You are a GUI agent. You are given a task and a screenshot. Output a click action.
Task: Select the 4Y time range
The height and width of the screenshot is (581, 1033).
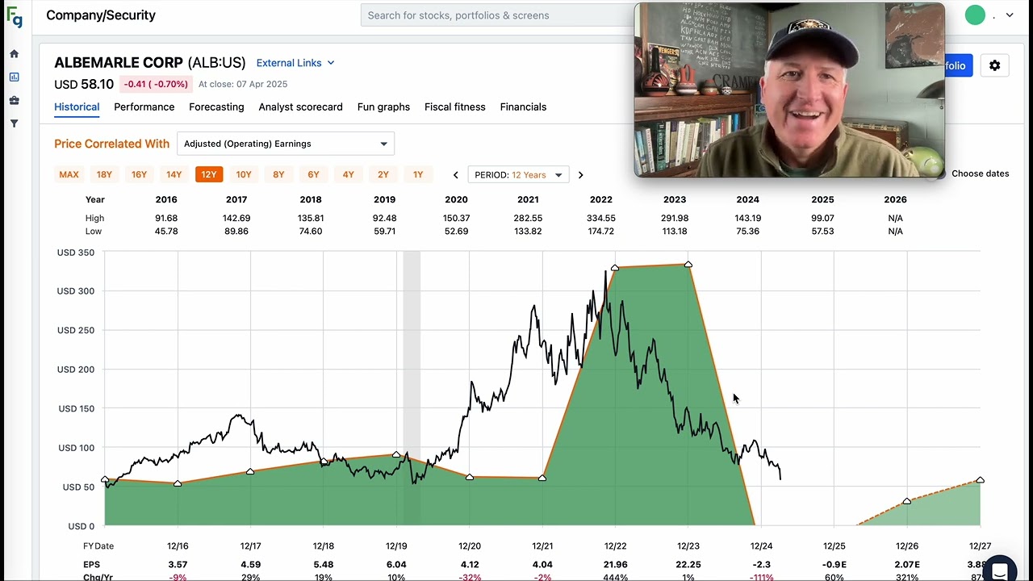tap(348, 174)
